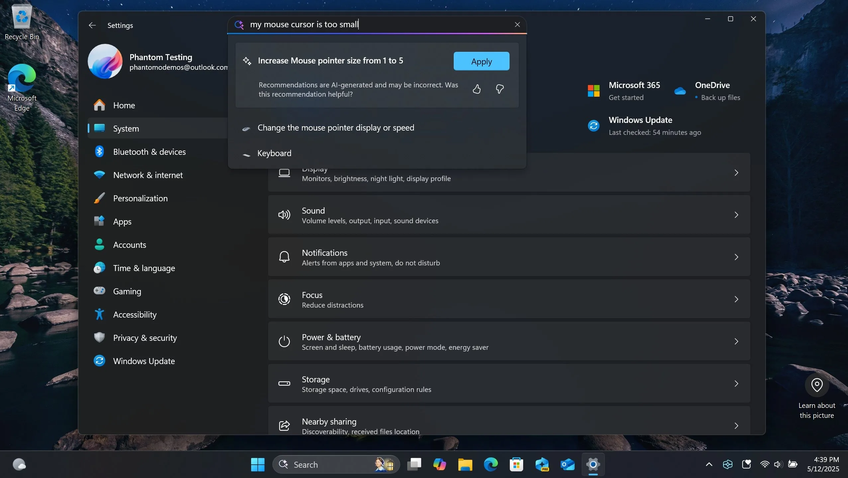Expand the Notifications settings chevron
Image resolution: width=848 pixels, height=478 pixels.
(x=736, y=257)
